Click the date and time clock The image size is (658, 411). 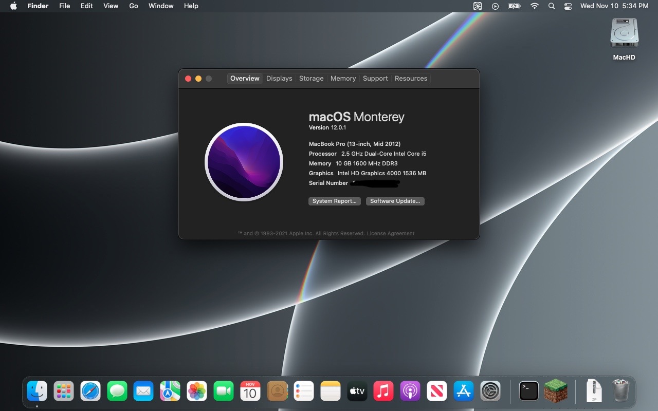point(614,6)
